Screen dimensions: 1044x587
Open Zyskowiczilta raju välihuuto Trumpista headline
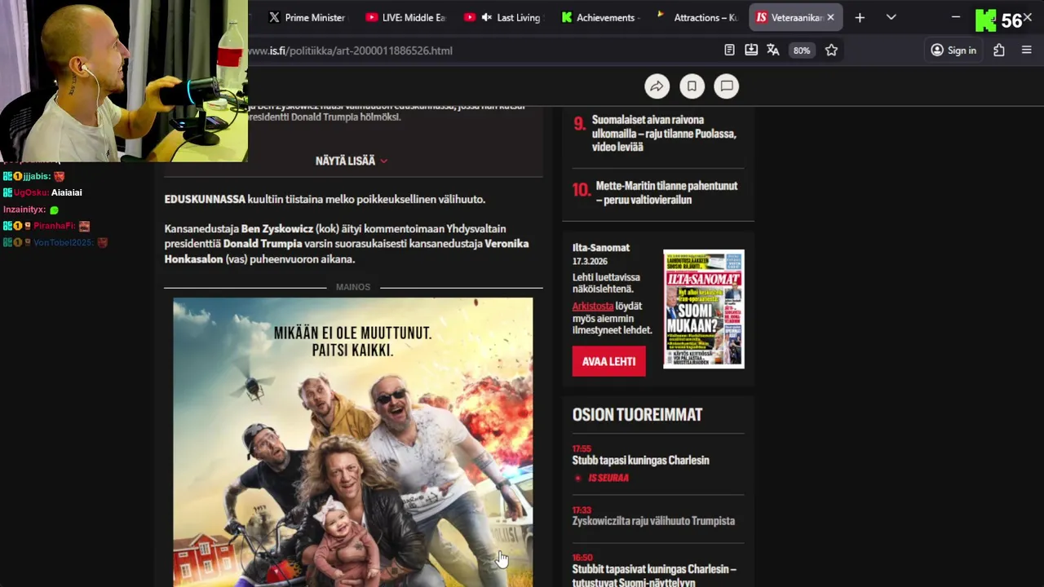point(653,521)
